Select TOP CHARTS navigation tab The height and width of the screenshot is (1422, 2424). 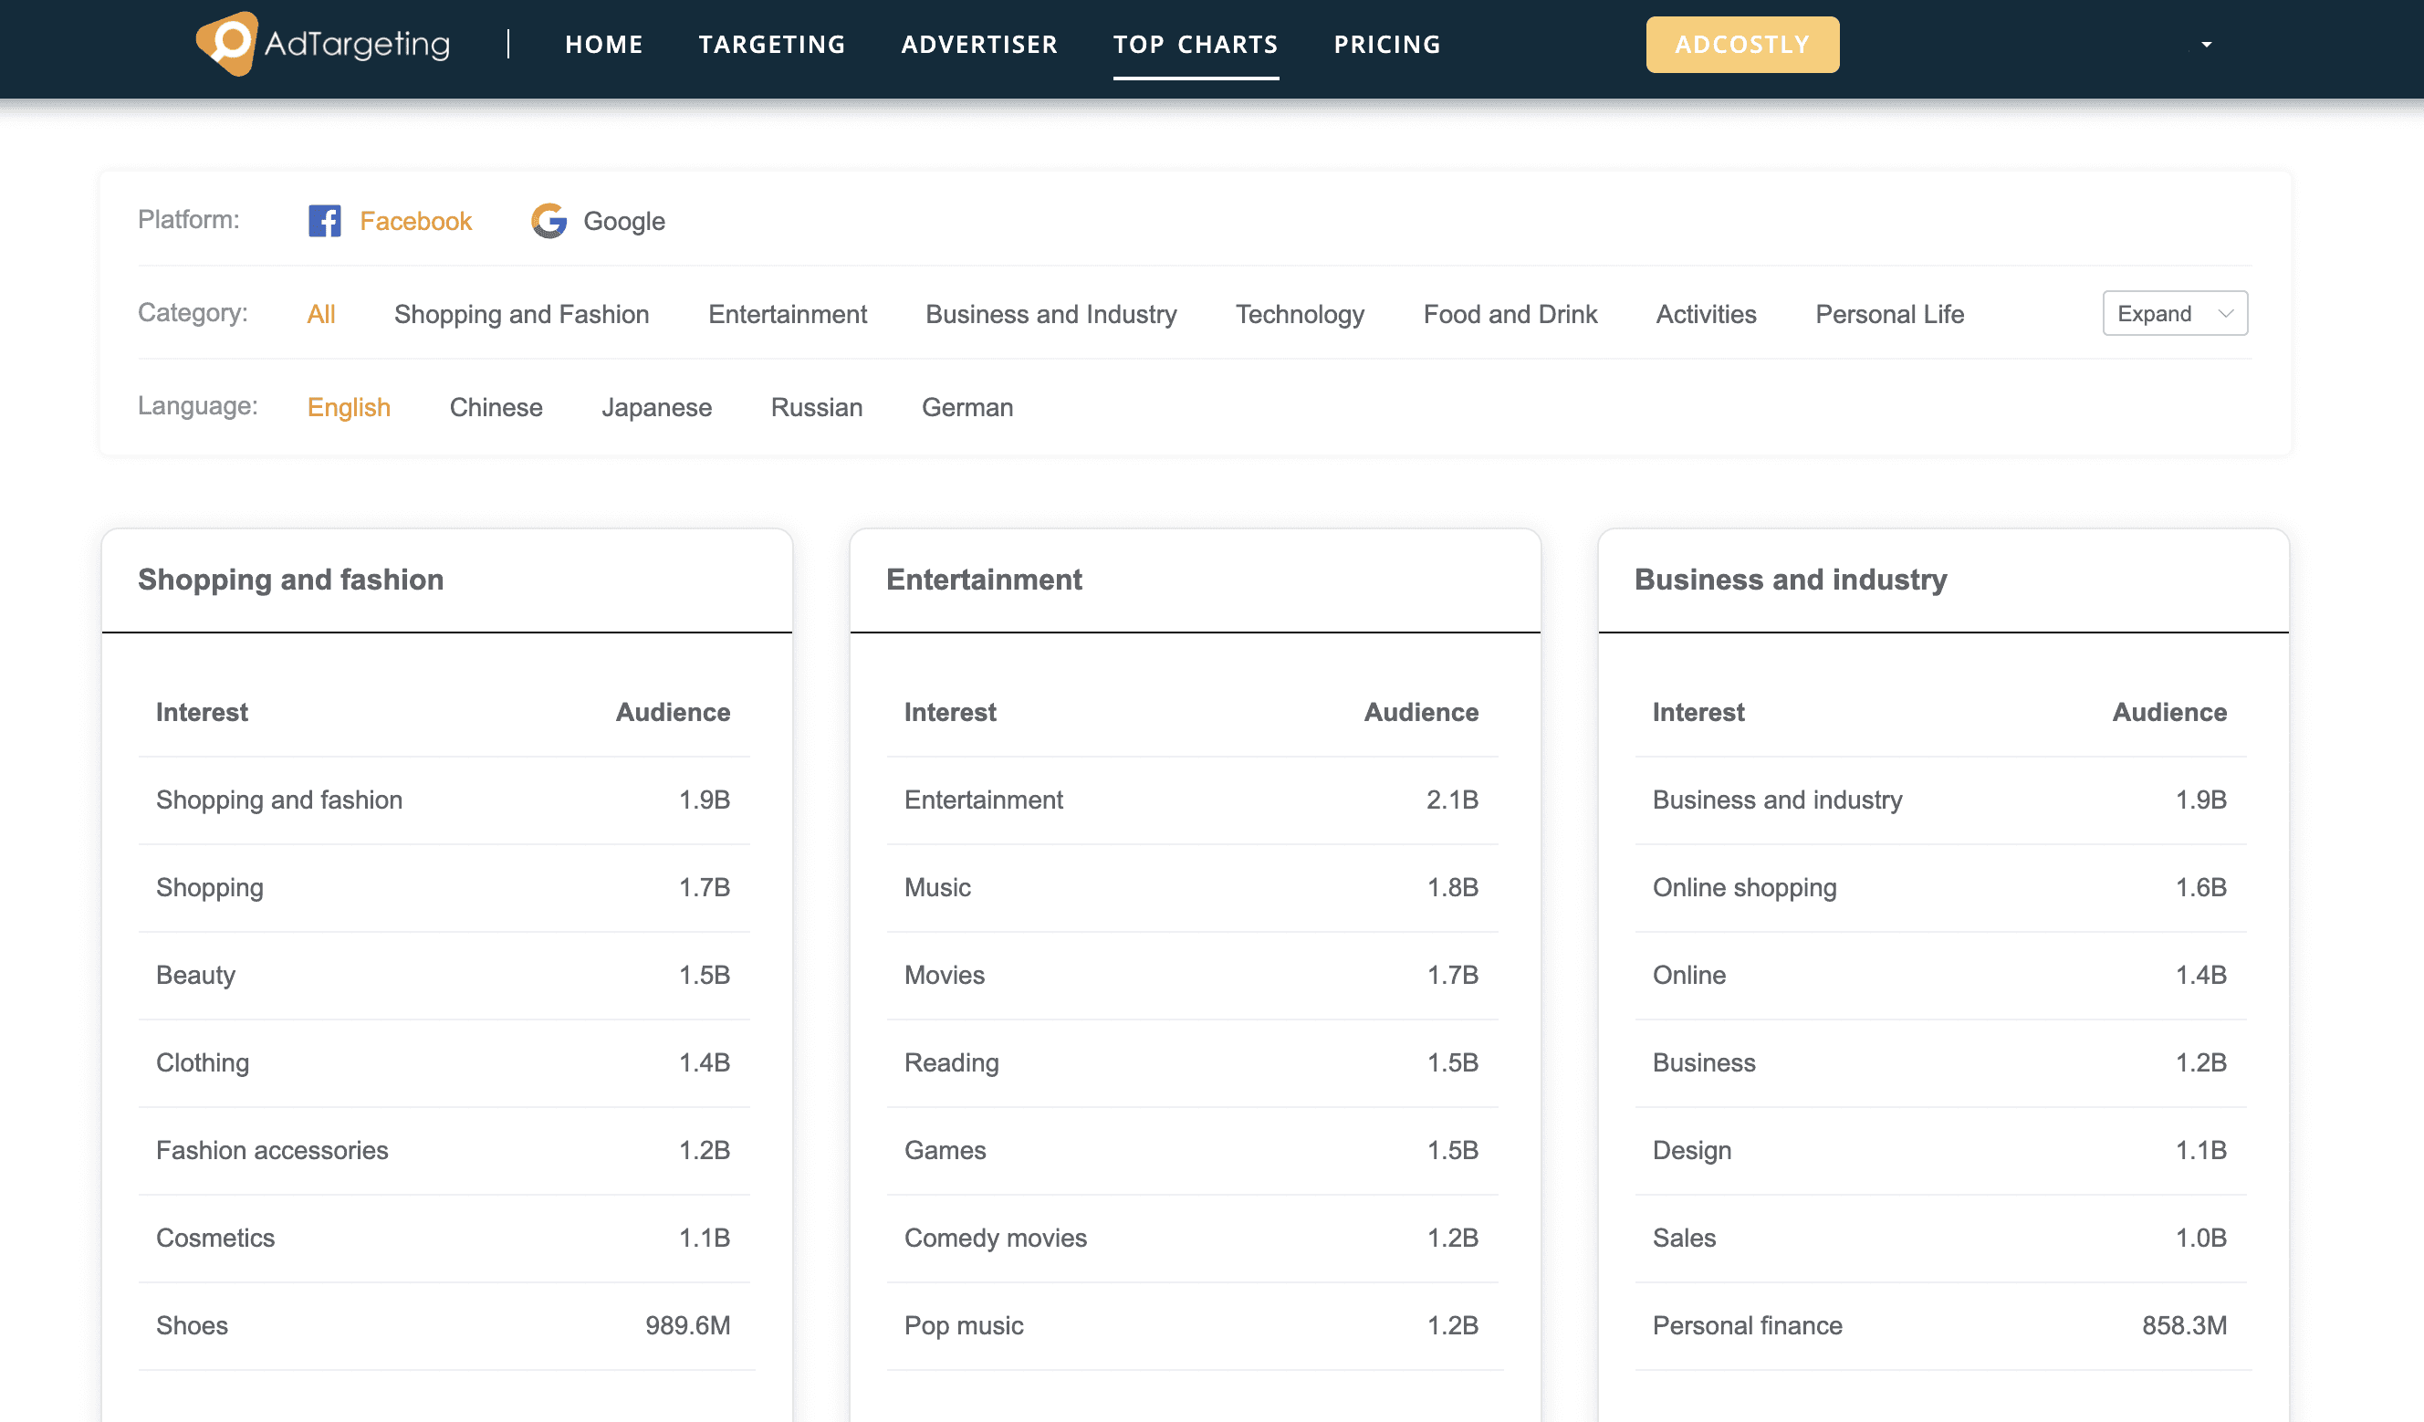(1196, 44)
